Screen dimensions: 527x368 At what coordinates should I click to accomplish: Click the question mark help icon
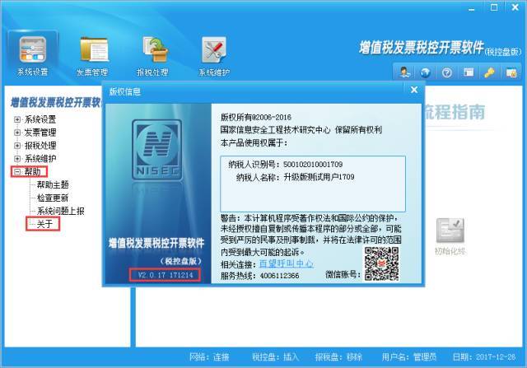pyautogui.click(x=446, y=72)
